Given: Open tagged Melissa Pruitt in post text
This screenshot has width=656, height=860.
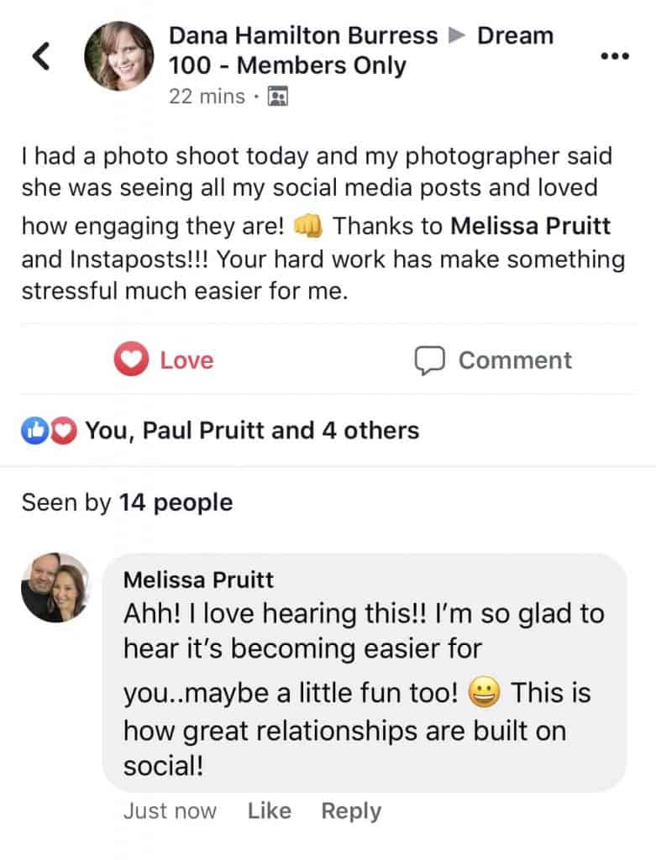Looking at the screenshot, I should [x=530, y=226].
